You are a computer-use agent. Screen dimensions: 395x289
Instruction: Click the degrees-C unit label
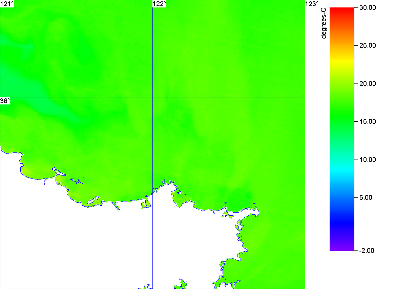tap(324, 23)
